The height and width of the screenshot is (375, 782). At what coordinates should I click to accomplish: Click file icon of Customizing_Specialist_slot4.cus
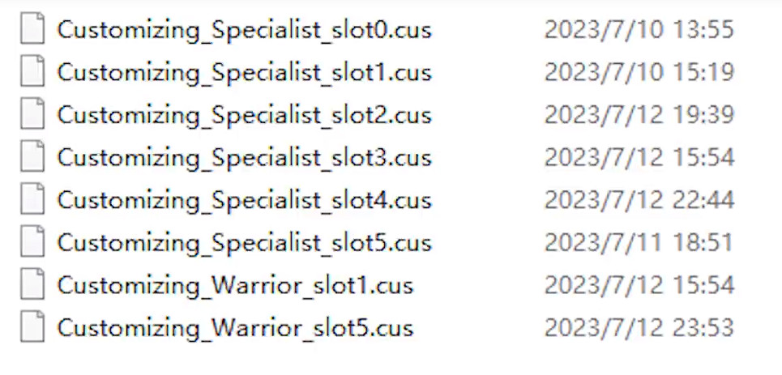[x=32, y=199]
